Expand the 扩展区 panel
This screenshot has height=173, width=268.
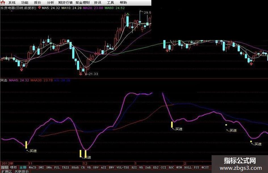click(6, 171)
